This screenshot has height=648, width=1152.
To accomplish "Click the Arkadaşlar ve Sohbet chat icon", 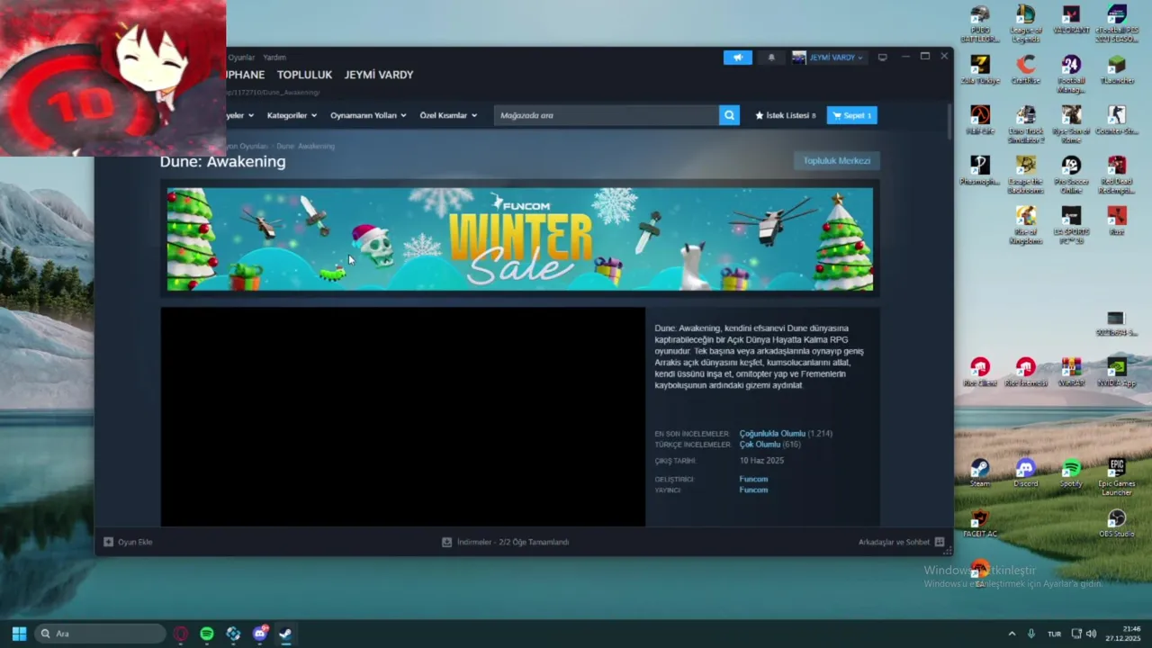I will tap(940, 542).
